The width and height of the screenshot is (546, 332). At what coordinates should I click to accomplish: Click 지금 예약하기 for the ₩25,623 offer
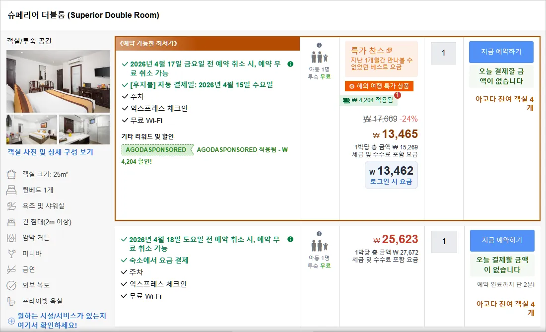[502, 241]
